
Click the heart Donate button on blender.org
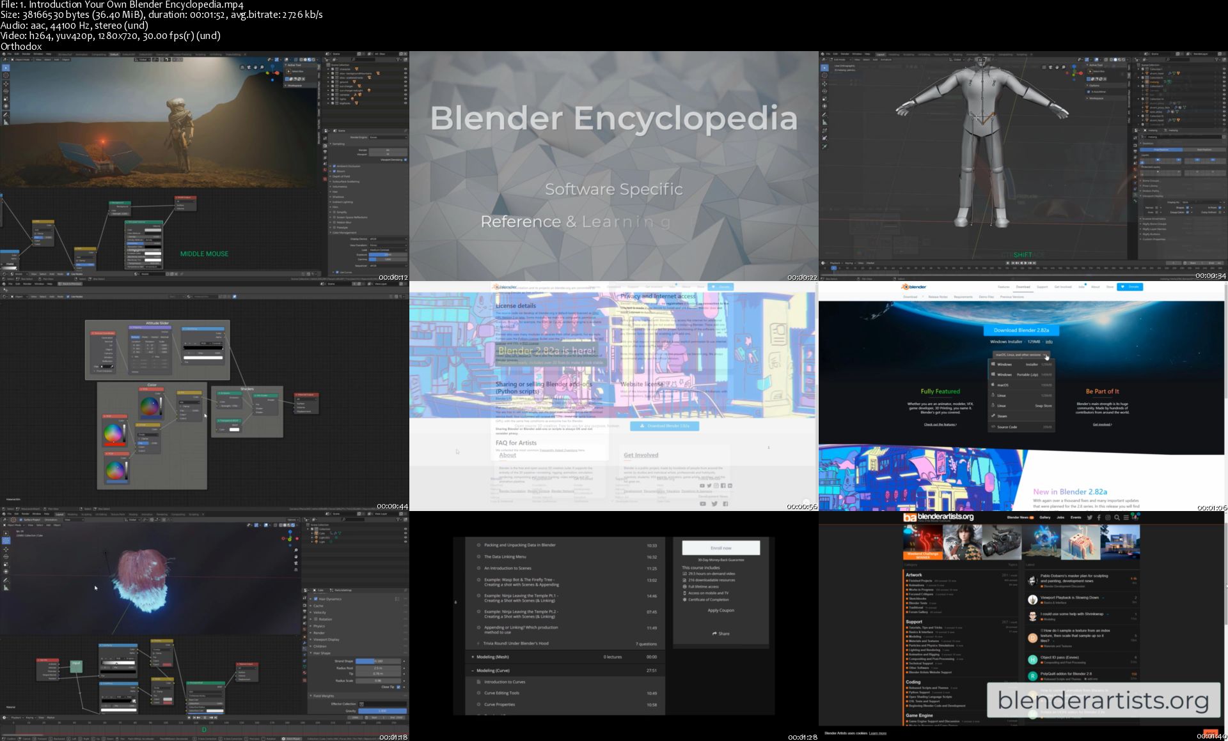(1130, 287)
